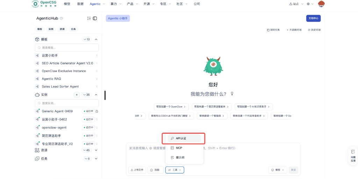Collapse the 工具 dropdown button

[x=174, y=170]
